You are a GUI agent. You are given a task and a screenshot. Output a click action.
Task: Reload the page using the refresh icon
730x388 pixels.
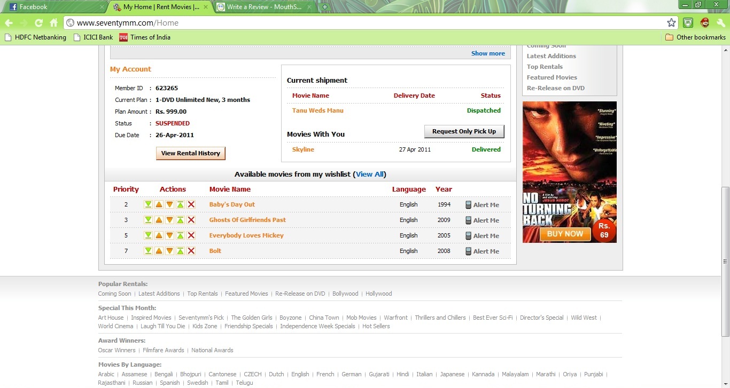point(38,22)
